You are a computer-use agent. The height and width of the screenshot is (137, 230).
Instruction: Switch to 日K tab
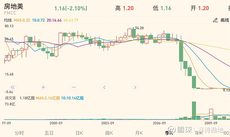pos(79,133)
